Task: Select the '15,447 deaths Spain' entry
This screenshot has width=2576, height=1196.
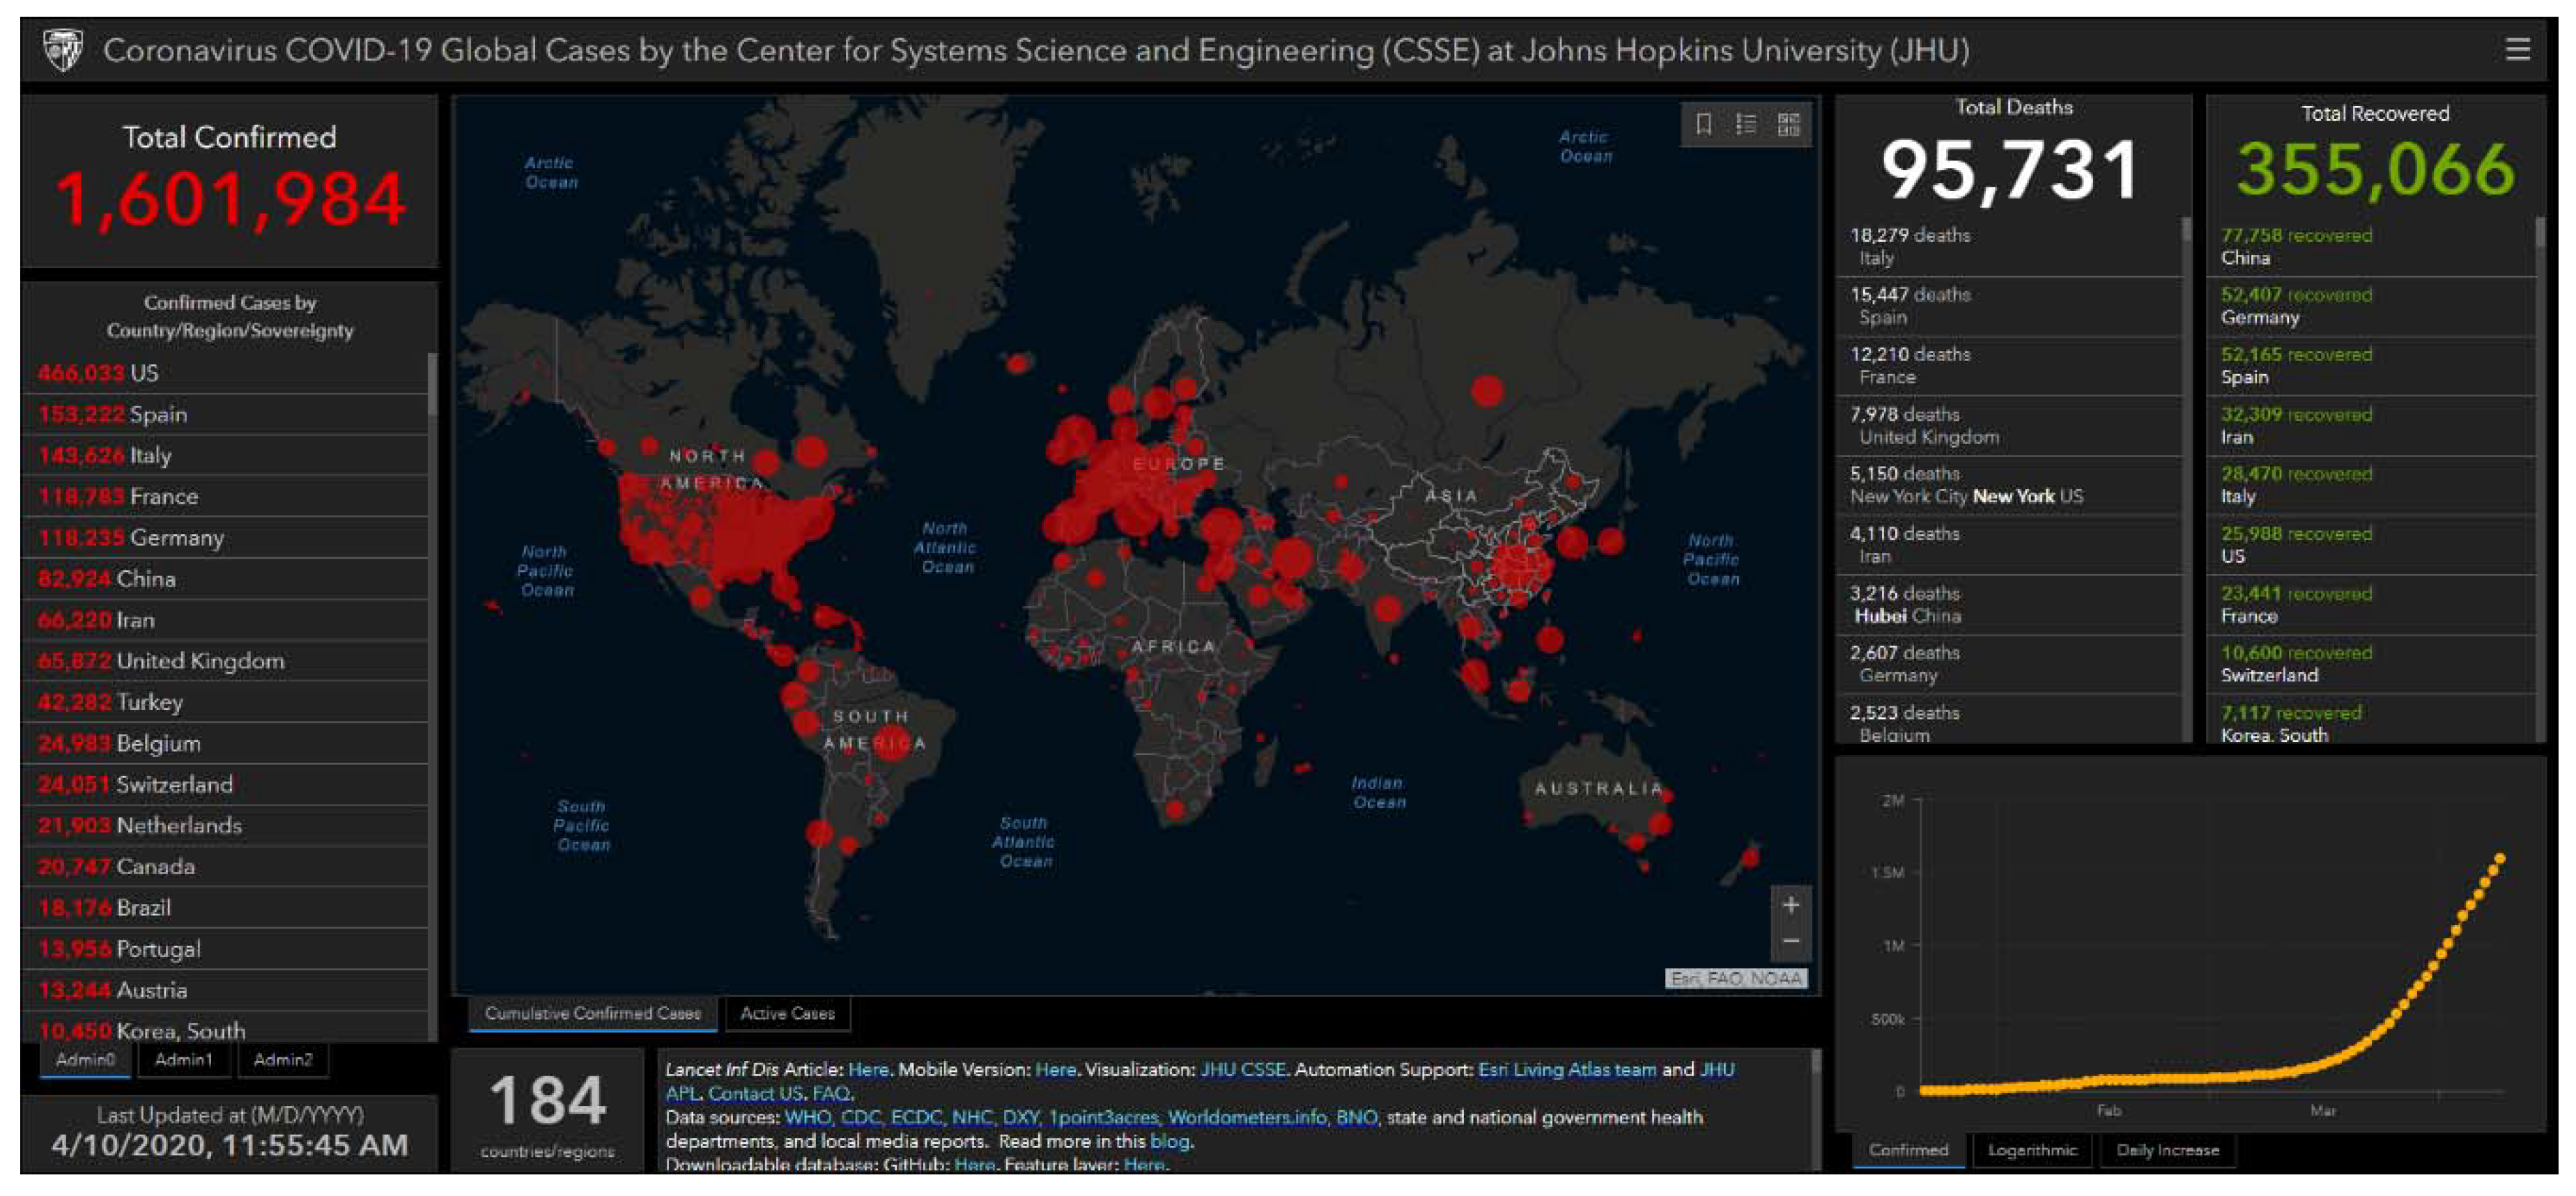Action: point(2008,306)
